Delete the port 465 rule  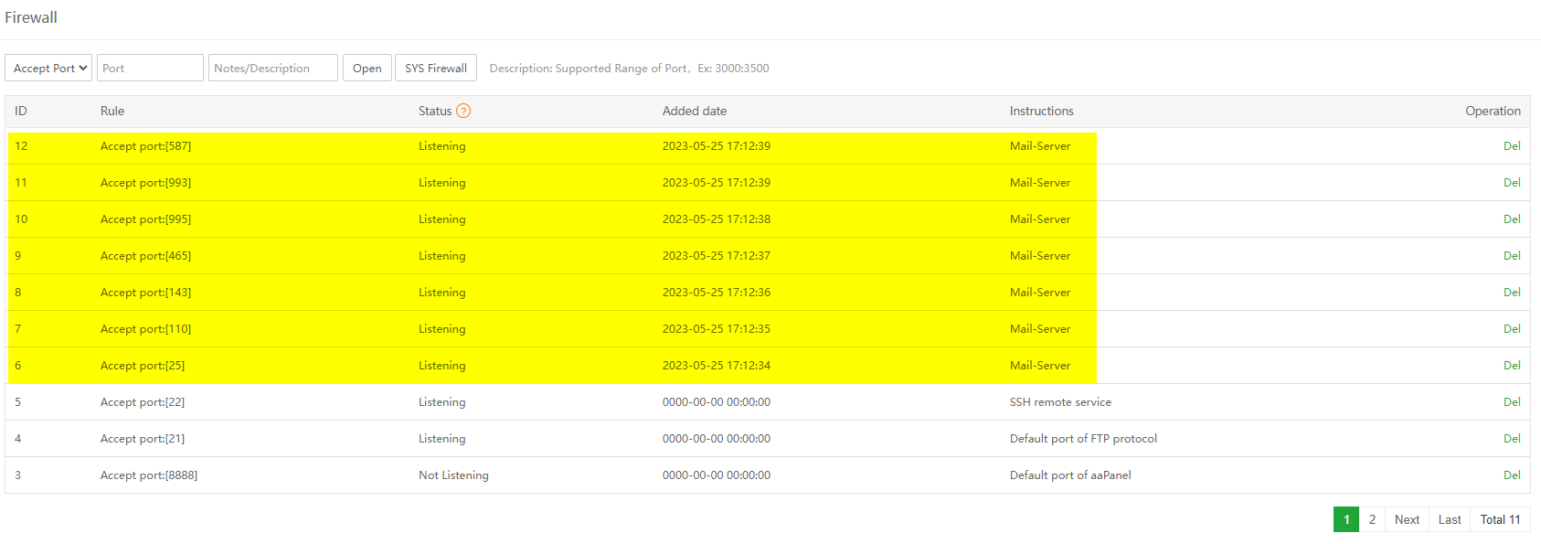point(1512,256)
